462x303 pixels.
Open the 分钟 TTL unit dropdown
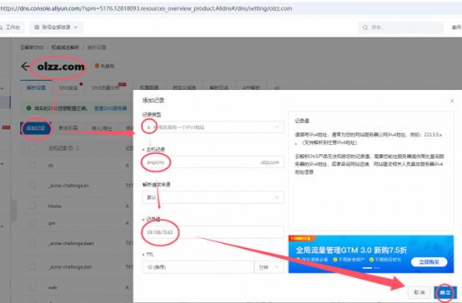[x=269, y=267]
